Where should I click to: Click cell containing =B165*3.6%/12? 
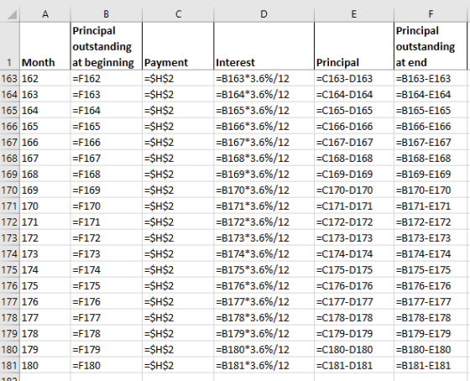[264, 110]
